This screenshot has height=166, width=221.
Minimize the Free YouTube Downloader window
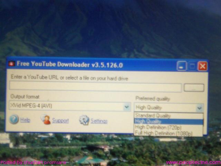tap(182, 66)
